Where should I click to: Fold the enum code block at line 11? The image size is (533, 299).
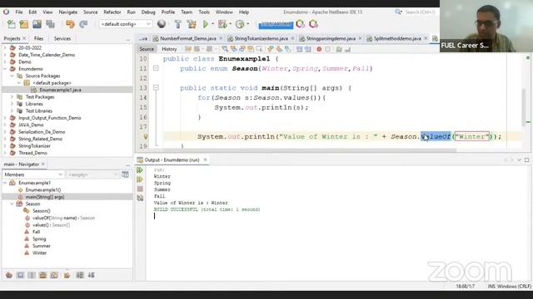click(x=156, y=68)
